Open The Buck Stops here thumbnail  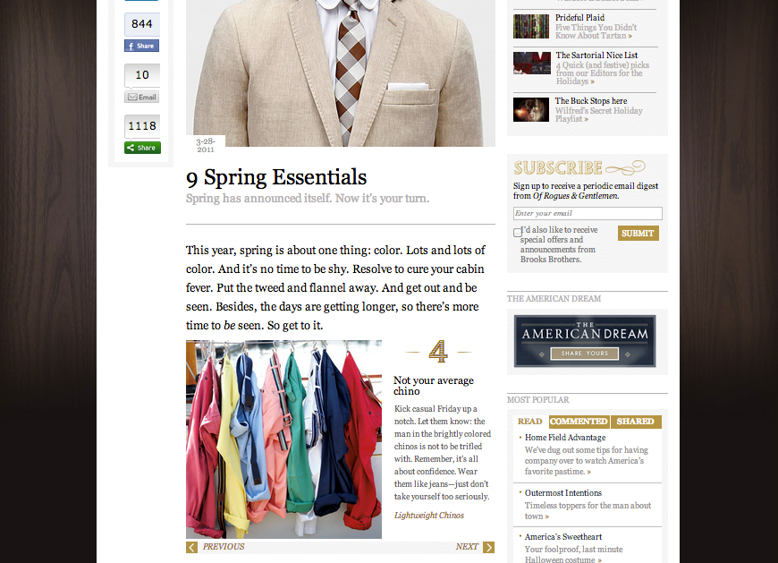click(x=531, y=109)
